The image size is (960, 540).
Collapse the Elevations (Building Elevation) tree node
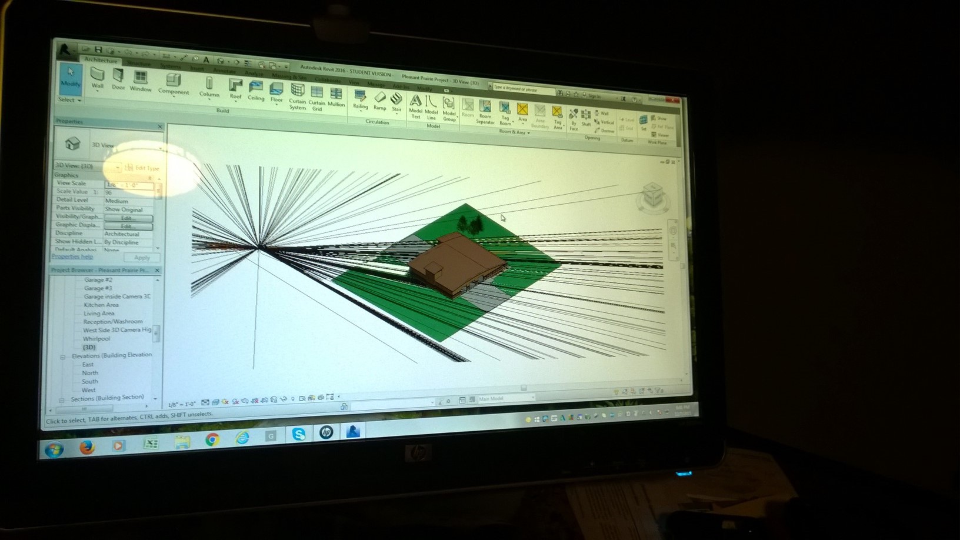(63, 356)
